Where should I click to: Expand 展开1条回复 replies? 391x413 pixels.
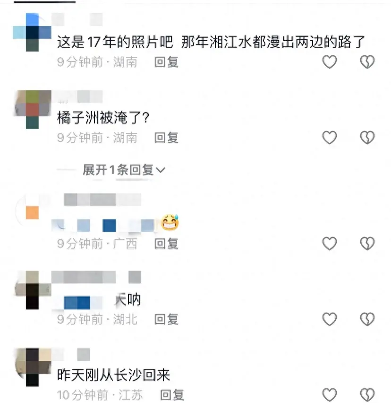pyautogui.click(x=124, y=170)
